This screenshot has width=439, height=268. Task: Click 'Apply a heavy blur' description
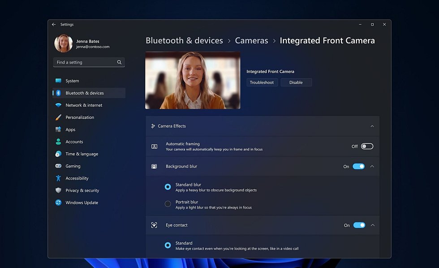click(216, 190)
